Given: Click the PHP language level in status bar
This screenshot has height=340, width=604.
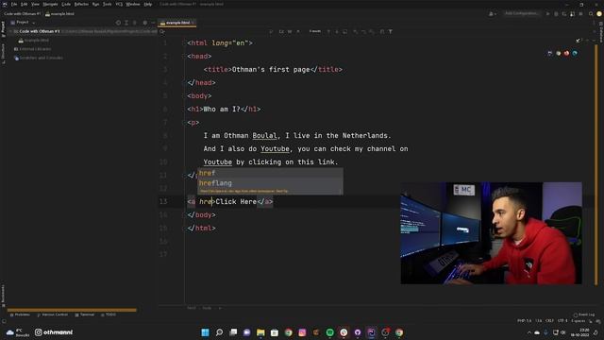Looking at the screenshot, I should pyautogui.click(x=525, y=321).
